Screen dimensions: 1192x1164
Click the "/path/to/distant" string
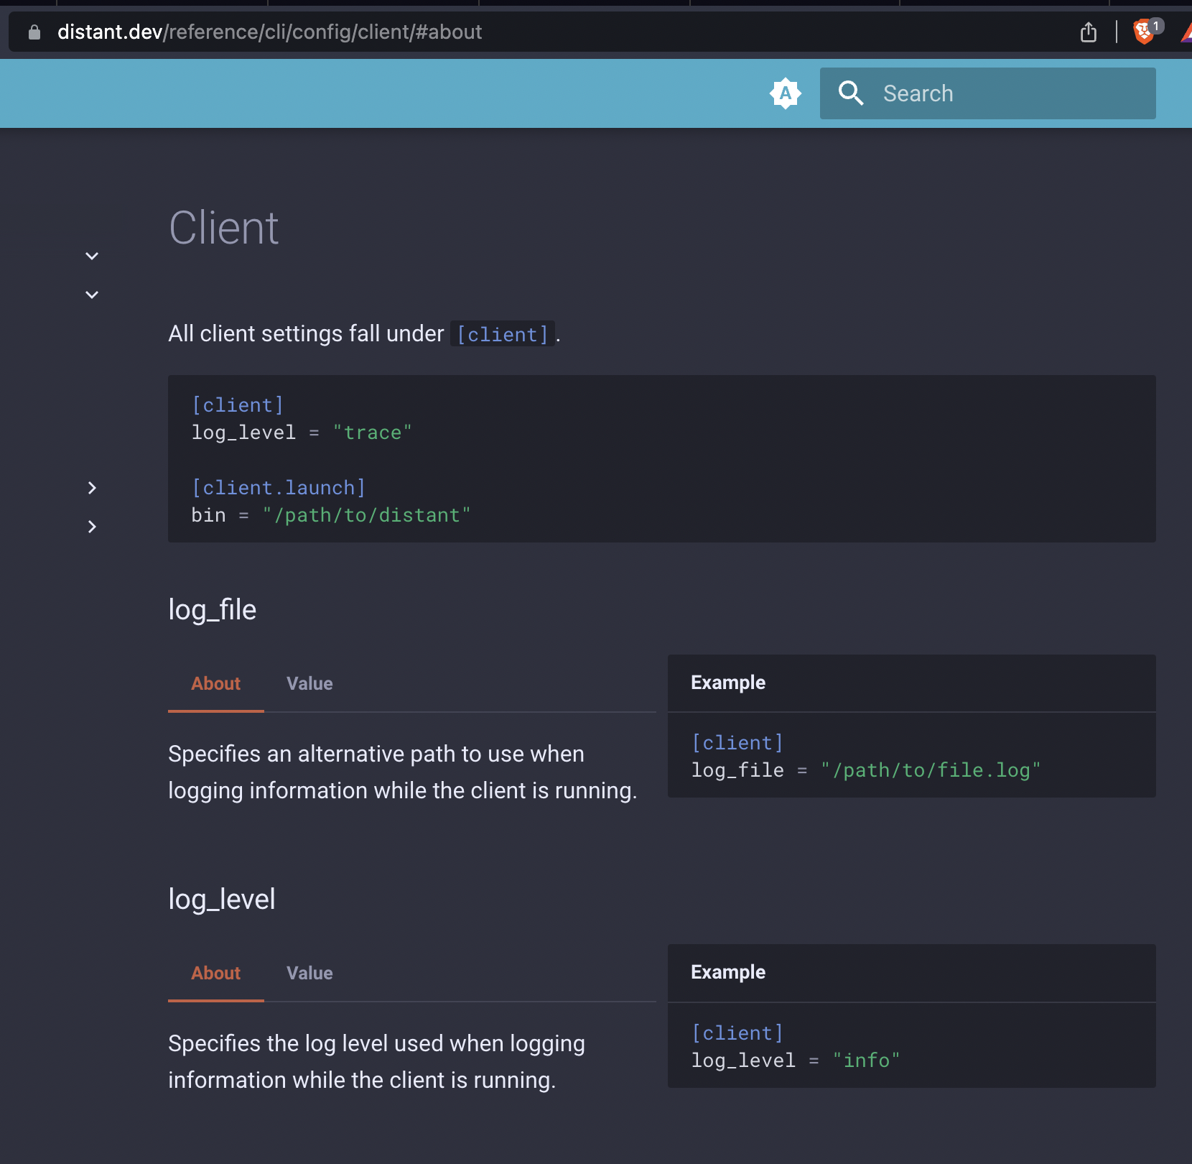click(367, 515)
